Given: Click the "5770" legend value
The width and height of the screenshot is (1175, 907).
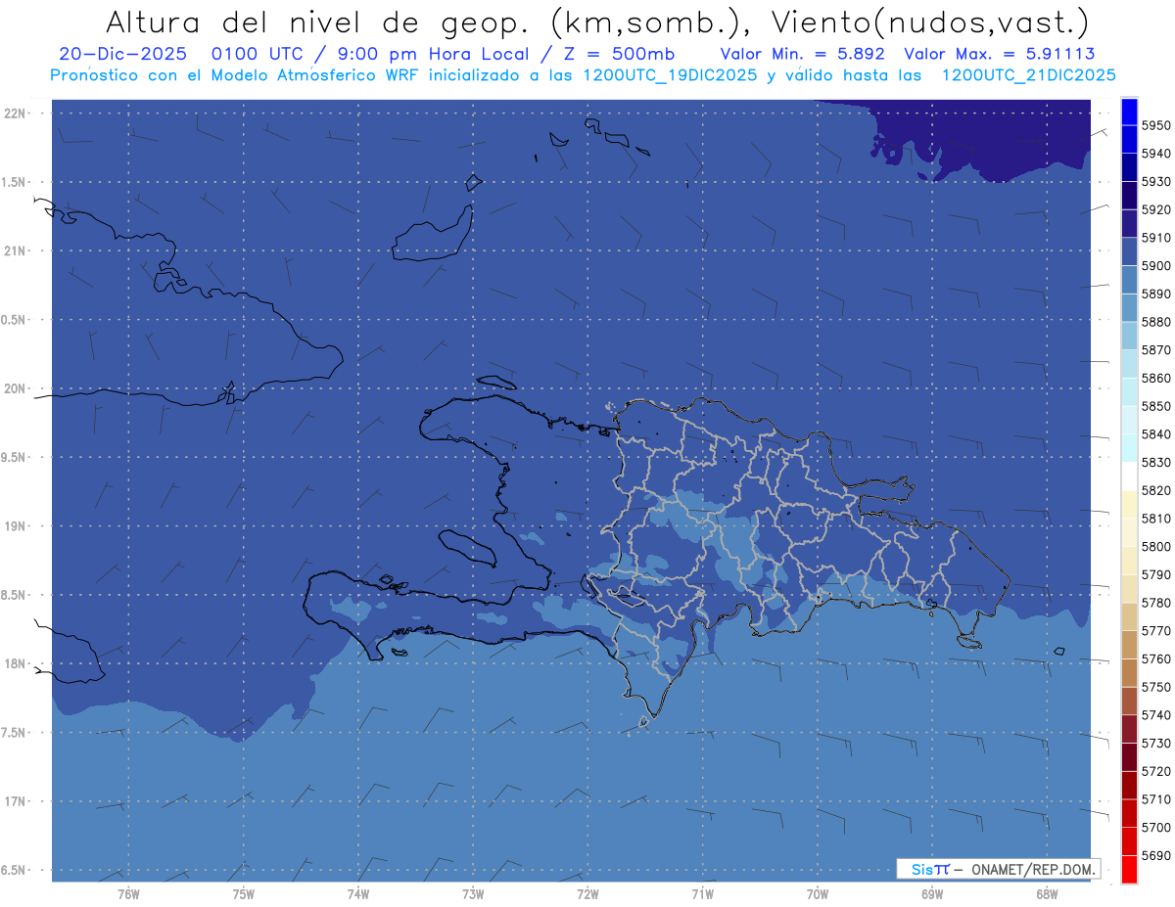Looking at the screenshot, I should point(1155,631).
